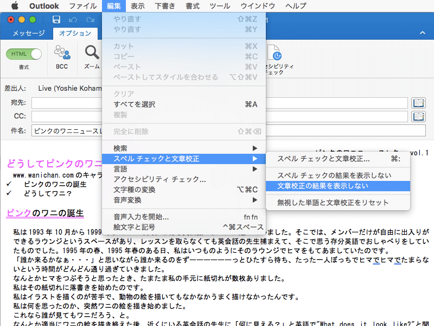Click the どうしてピンクのワニ pink title text
This screenshot has height=326, width=434.
(x=54, y=164)
